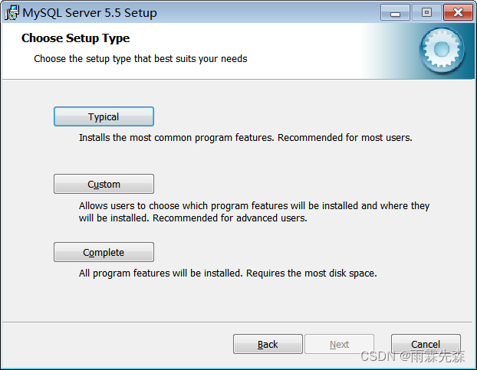
Task: Click the MySQL installer icon in title bar
Action: point(12,13)
